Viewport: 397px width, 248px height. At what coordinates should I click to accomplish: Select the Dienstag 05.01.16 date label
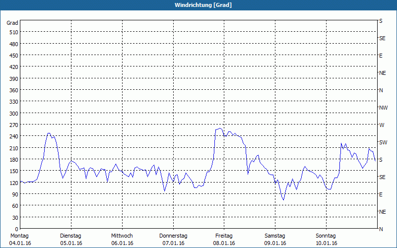point(71,240)
